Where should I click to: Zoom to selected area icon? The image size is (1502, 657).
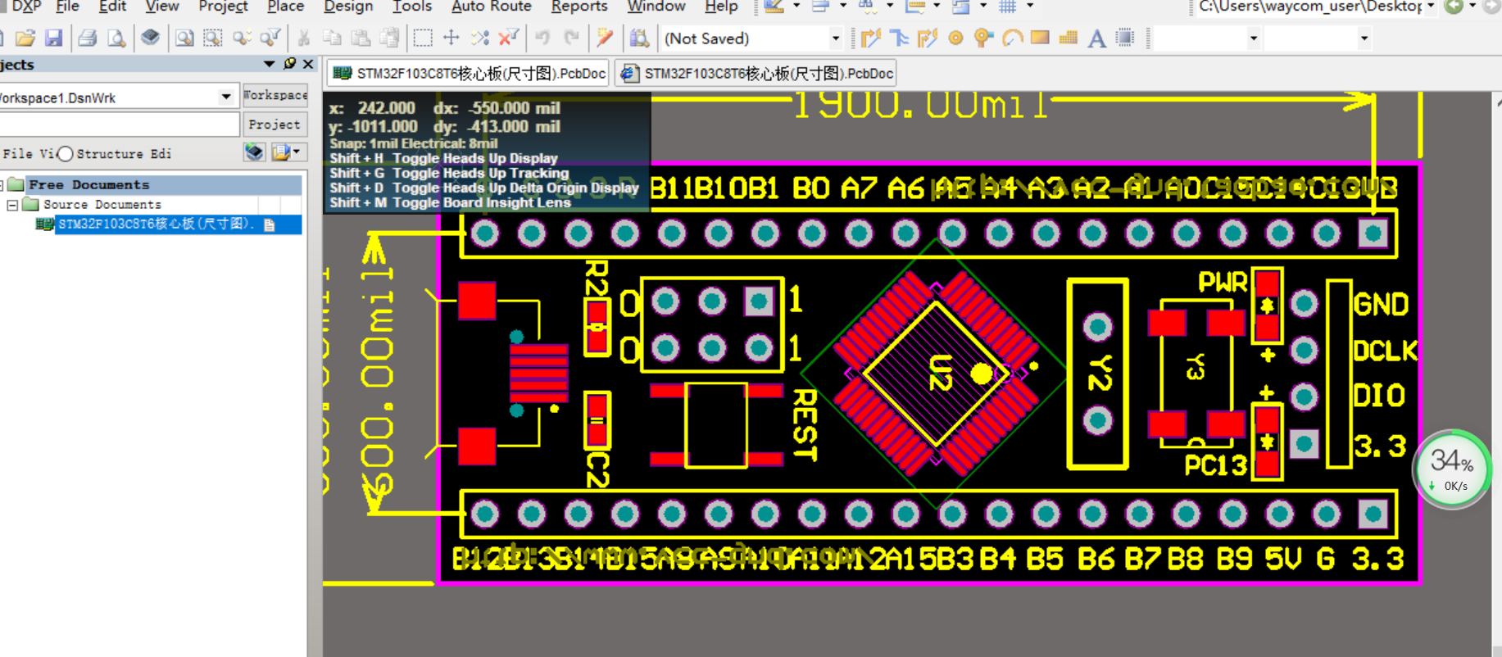[213, 39]
